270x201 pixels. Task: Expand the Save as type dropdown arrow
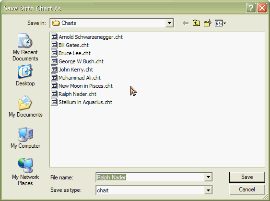pyautogui.click(x=208, y=190)
